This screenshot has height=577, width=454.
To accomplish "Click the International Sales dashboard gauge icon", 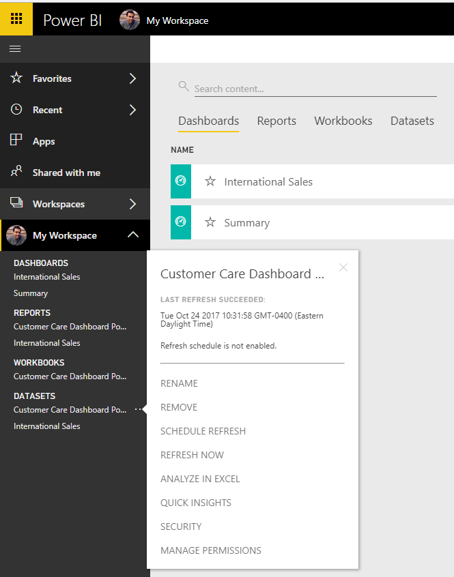I will tap(181, 181).
